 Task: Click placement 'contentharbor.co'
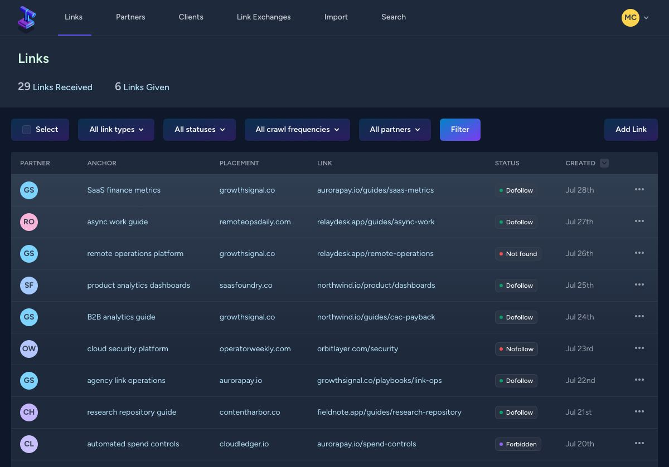click(x=250, y=412)
